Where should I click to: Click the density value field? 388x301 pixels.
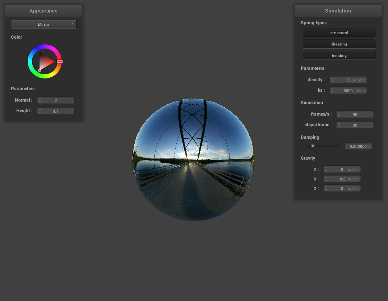(x=348, y=80)
